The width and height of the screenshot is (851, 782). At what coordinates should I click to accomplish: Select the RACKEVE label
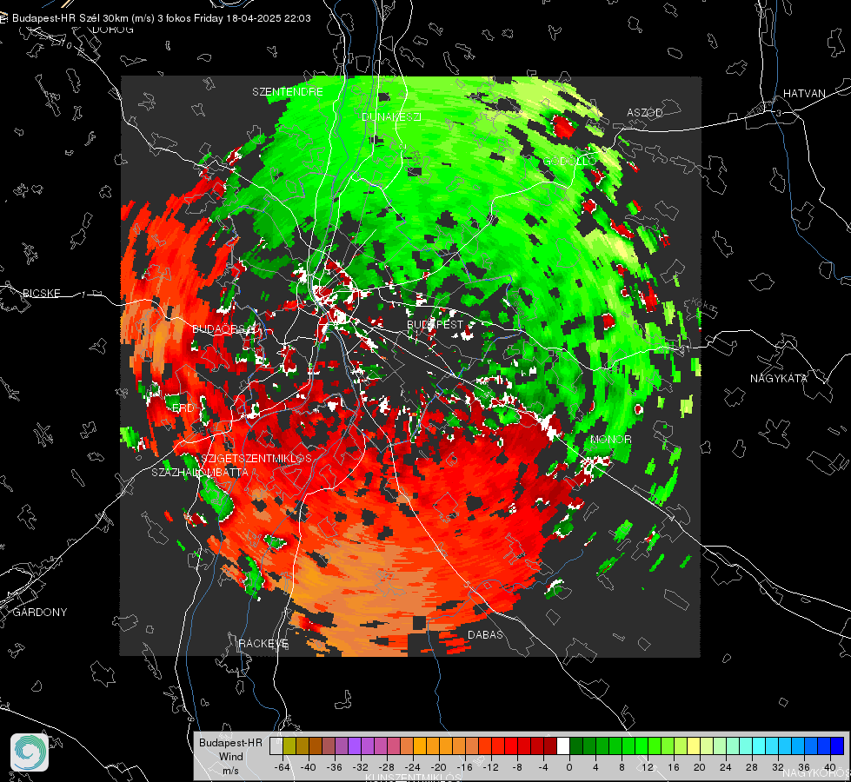coord(263,643)
